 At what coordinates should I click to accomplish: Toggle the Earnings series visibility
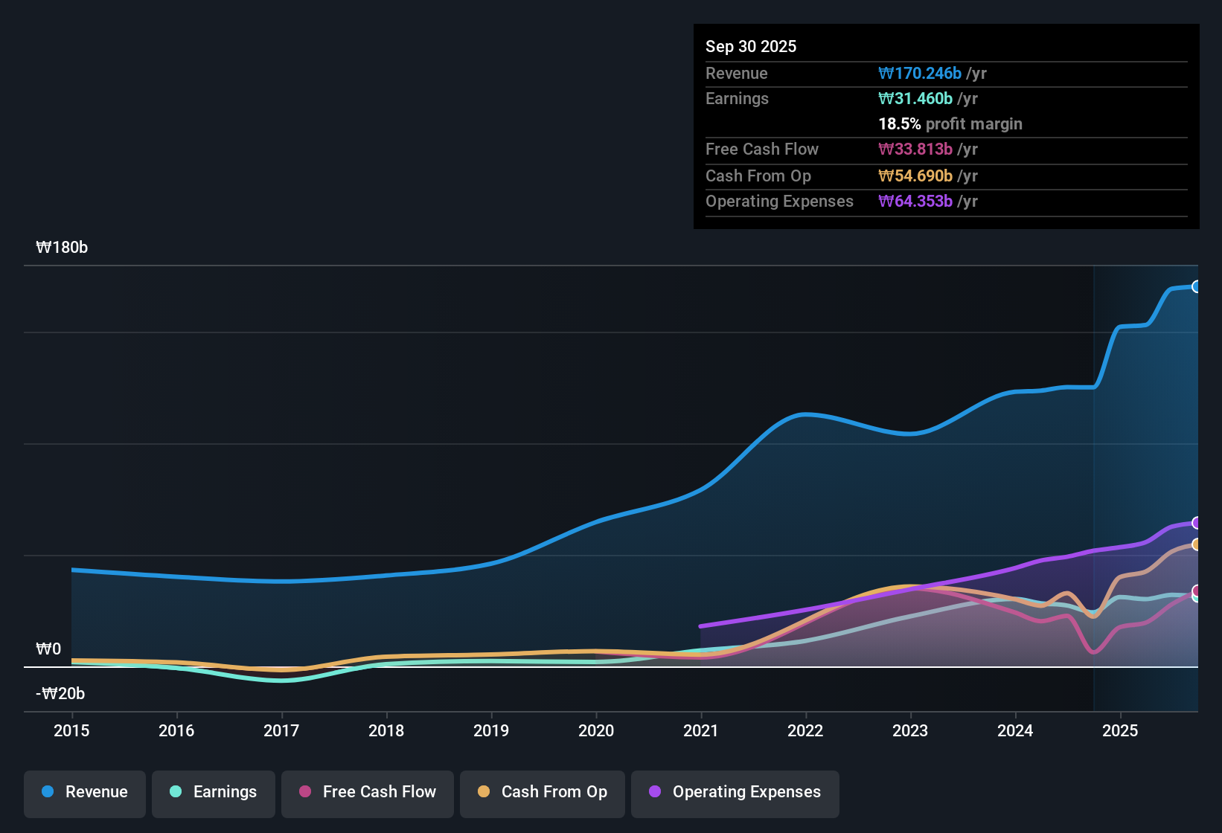(214, 792)
